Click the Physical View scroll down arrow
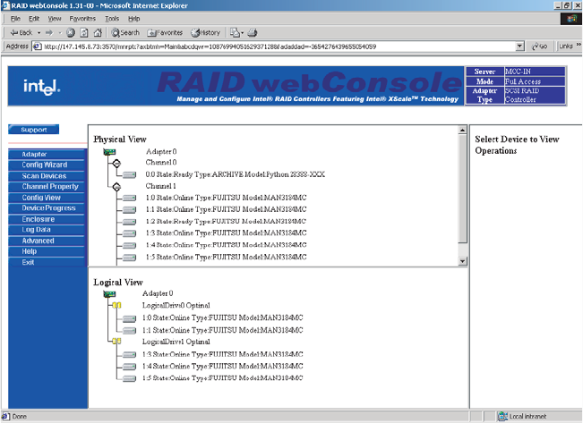Viewport: 583px width, 423px height. (462, 261)
